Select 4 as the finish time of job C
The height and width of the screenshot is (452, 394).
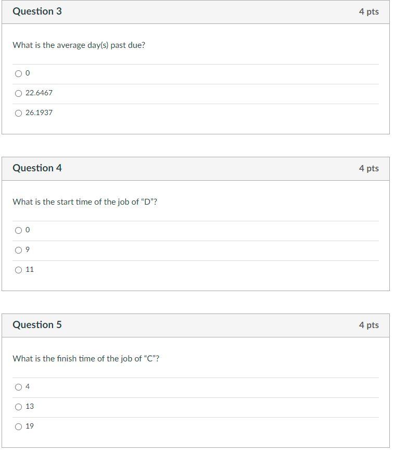pos(18,387)
